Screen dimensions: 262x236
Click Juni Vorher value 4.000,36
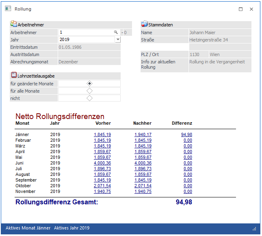click(x=102, y=163)
